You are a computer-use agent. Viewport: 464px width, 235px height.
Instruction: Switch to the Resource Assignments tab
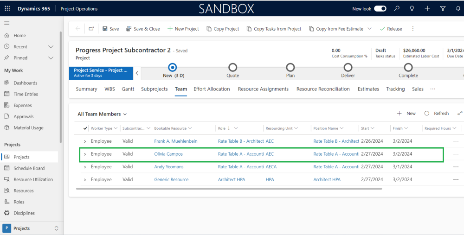(x=263, y=89)
